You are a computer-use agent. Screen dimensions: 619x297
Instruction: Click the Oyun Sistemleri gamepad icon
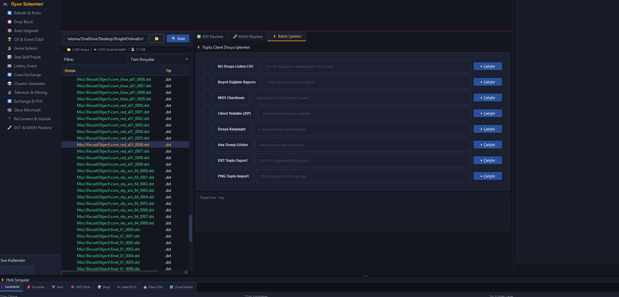5,4
